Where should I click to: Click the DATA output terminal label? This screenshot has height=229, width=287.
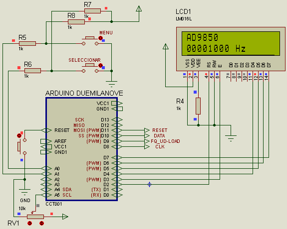click(159, 136)
